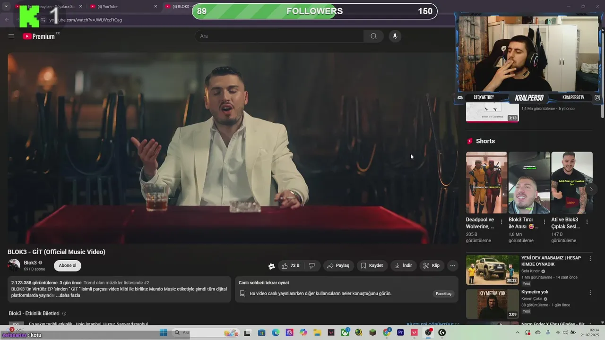Image resolution: width=605 pixels, height=340 pixels.
Task: Subscribe using the Abone ol button
Action: click(68, 266)
